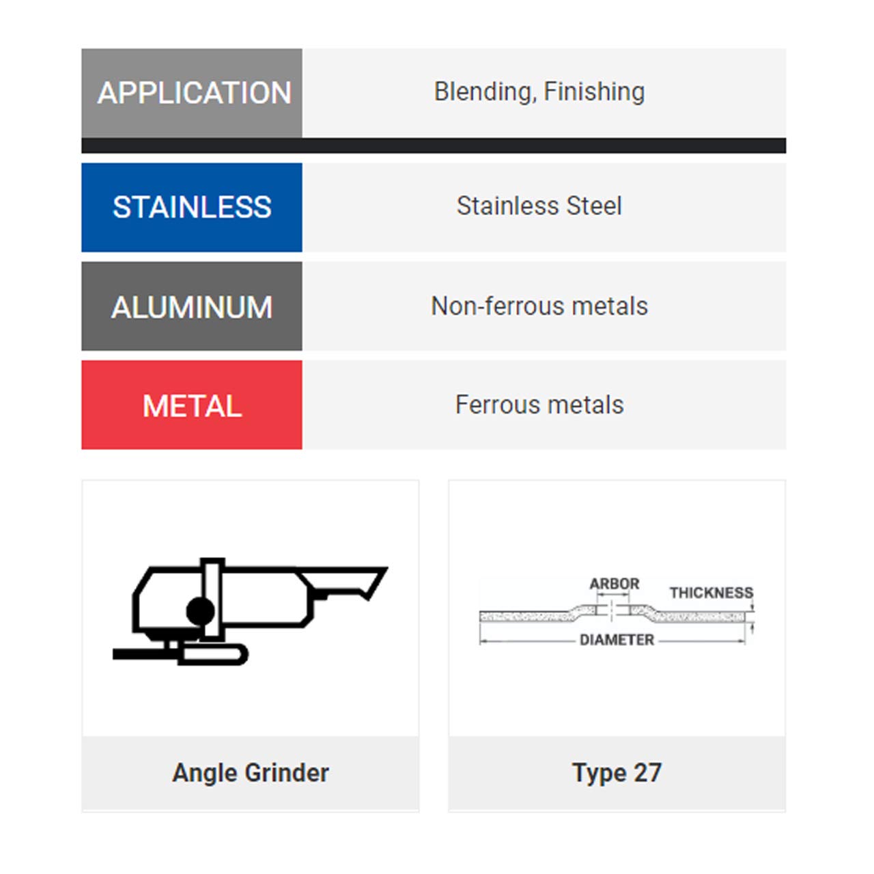Click the DIAMETER label in diagram
This screenshot has width=874, height=874.
coord(617,640)
